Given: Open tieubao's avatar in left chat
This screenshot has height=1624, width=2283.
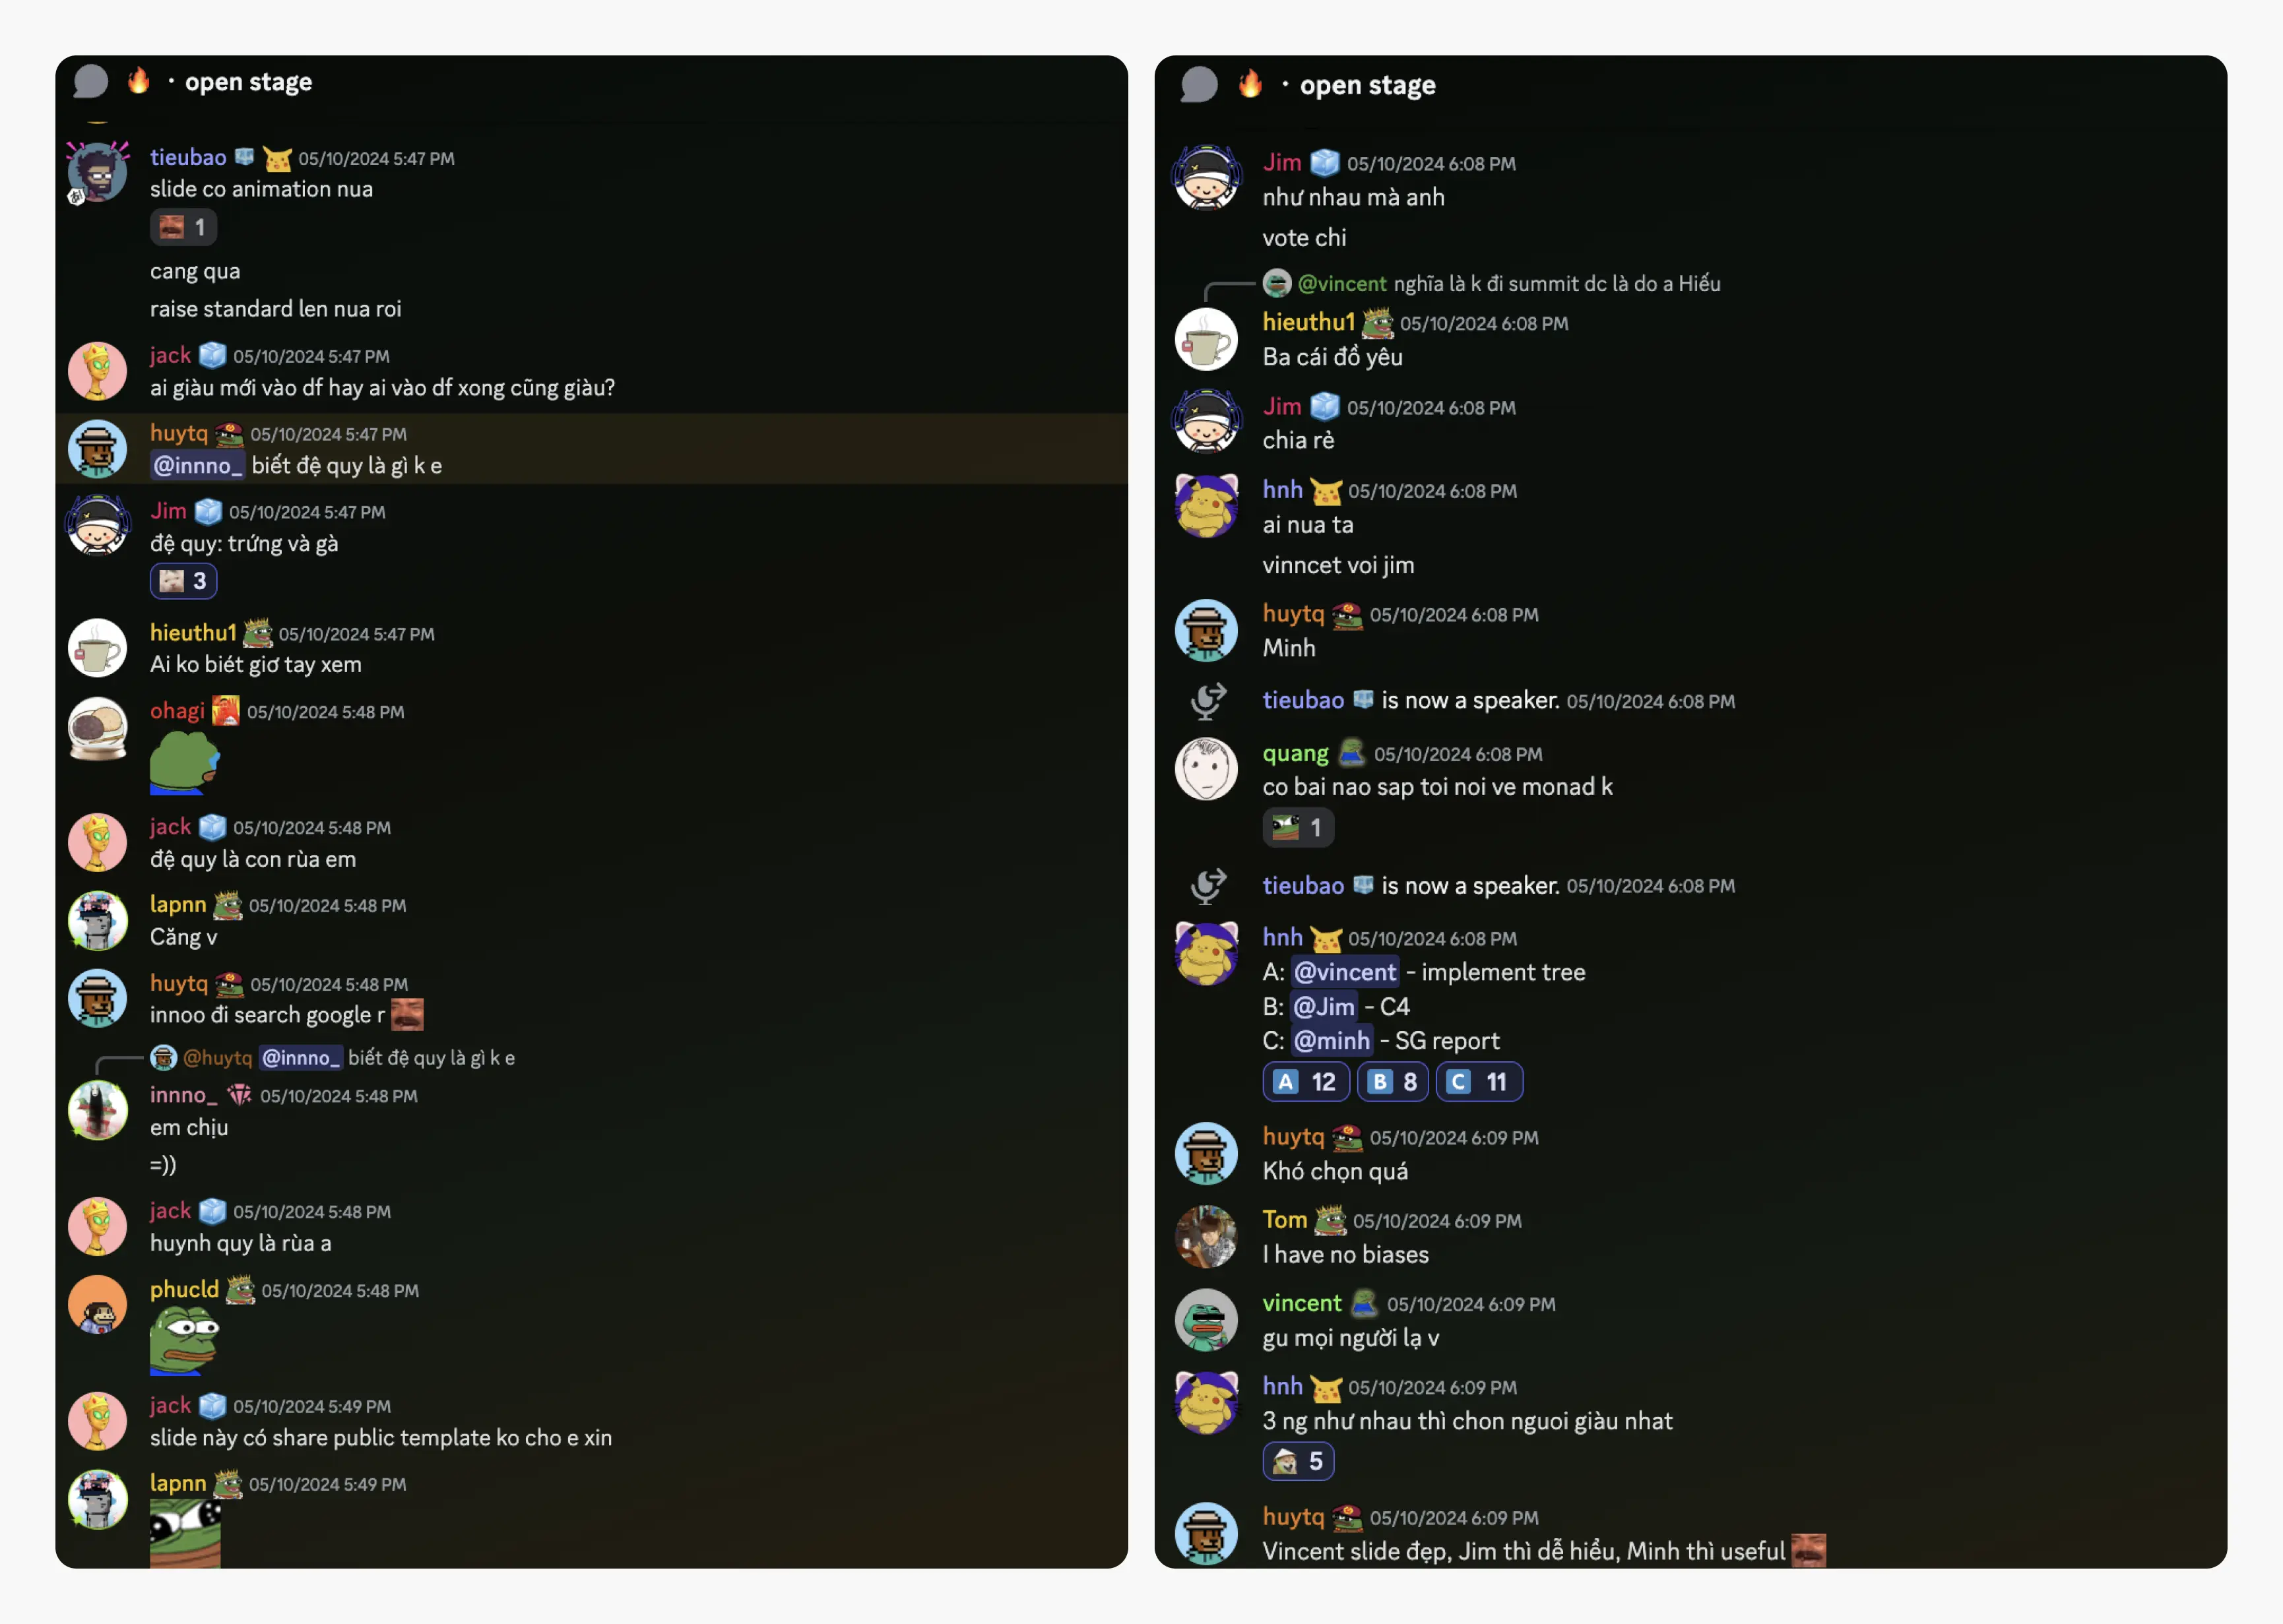Looking at the screenshot, I should tap(97, 172).
